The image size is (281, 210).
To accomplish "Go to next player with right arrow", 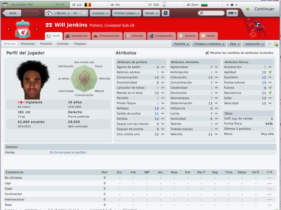I will [36, 29].
